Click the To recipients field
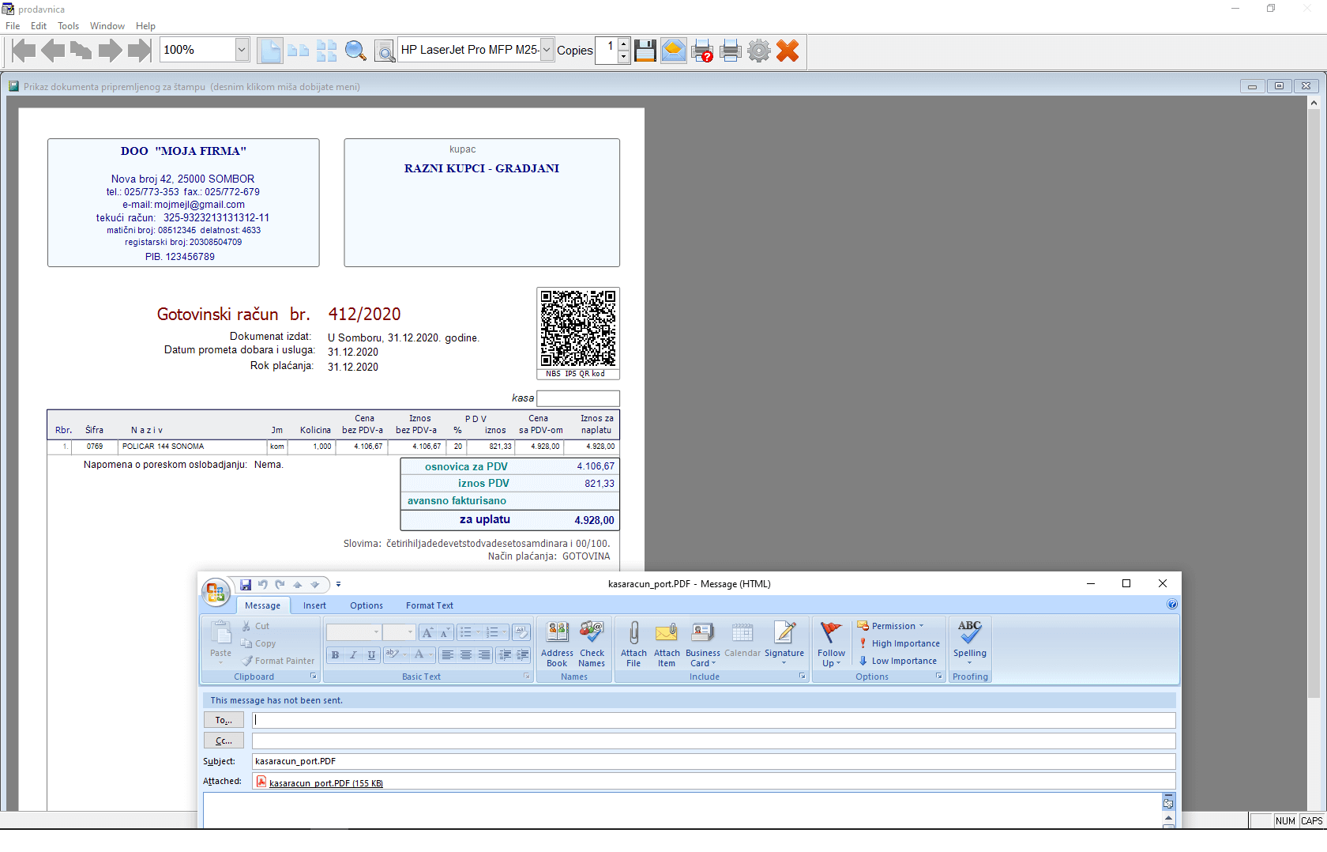Image resolution: width=1327 pixels, height=852 pixels. tap(714, 720)
